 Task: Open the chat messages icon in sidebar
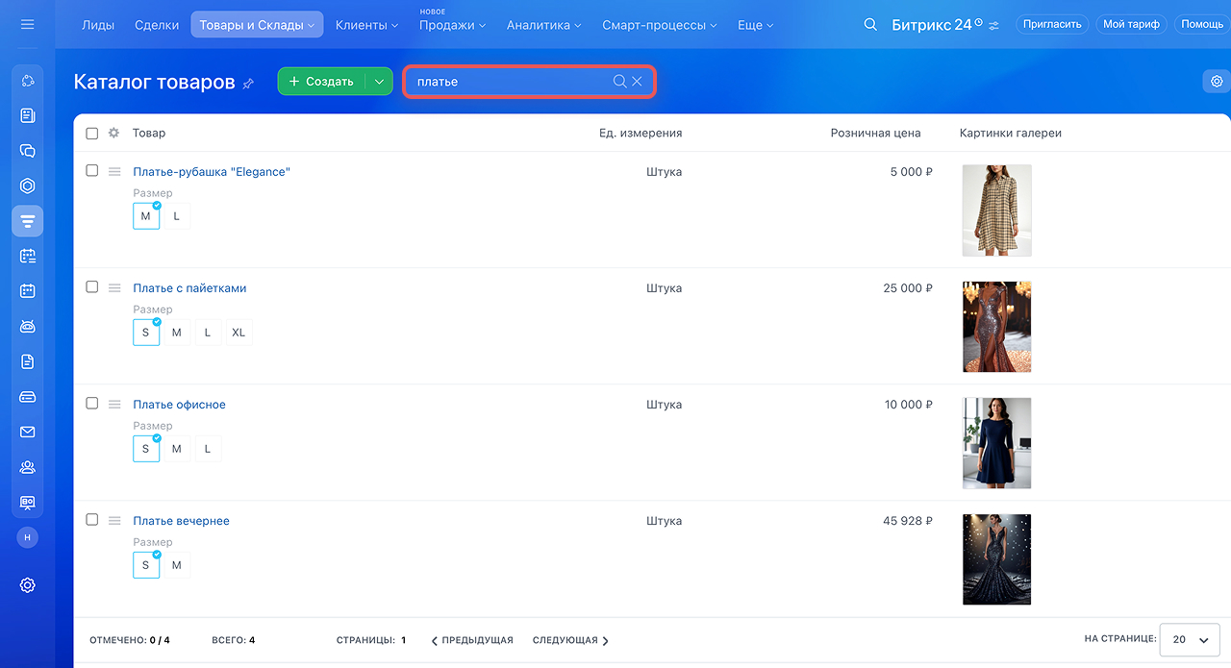coord(27,151)
